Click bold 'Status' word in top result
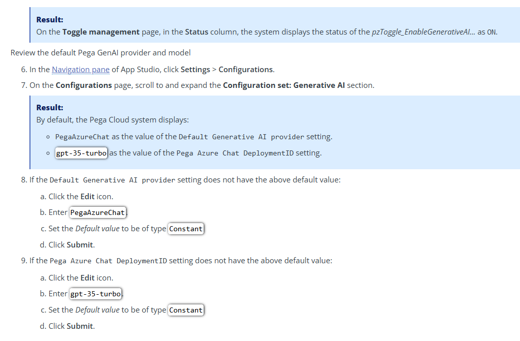This screenshot has width=520, height=341. (197, 32)
